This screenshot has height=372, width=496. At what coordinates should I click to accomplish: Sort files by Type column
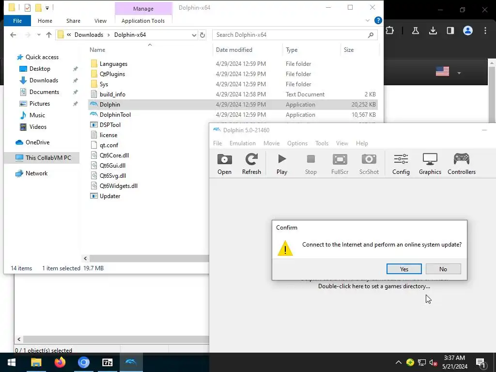292,50
